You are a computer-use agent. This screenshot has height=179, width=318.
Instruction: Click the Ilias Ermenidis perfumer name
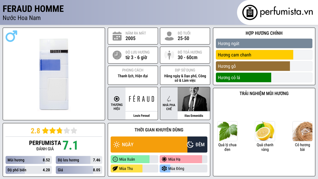[194, 116]
